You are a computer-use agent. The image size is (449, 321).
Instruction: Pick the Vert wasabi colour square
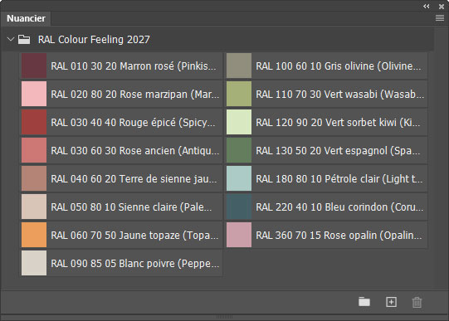239,94
